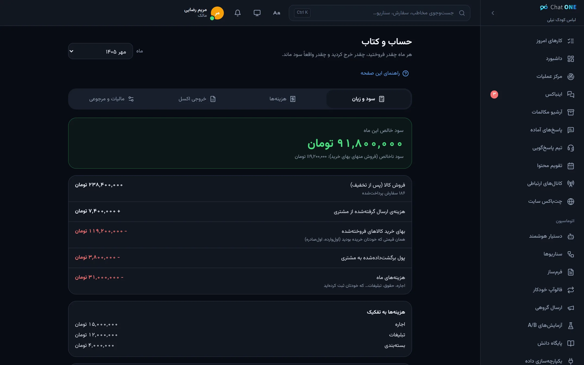This screenshot has height=365, width=584.
Task: Click the آرشیو مکالمات archive box icon
Action: click(x=570, y=112)
